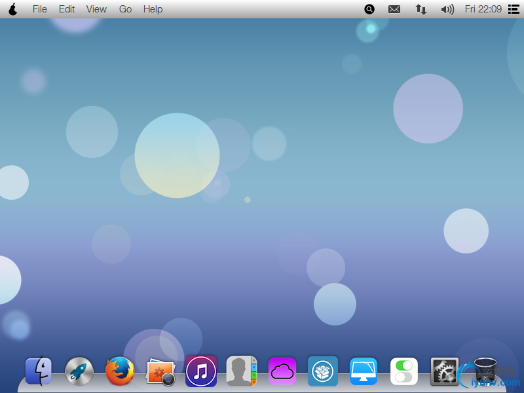Screen dimensions: 524x393
Task: Open the network up-down arrows indicator
Action: coord(421,9)
